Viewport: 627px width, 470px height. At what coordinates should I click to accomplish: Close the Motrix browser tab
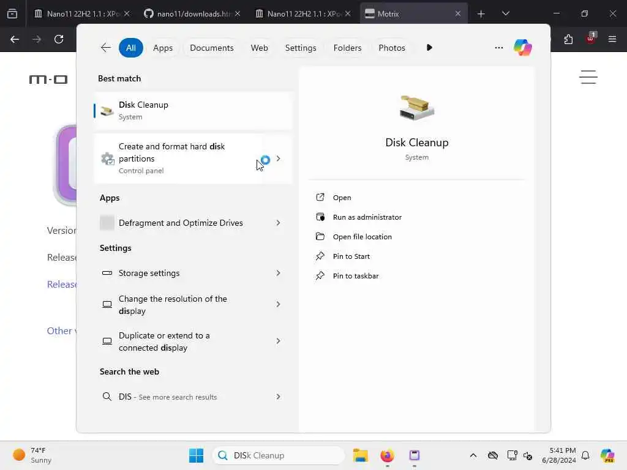pyautogui.click(x=458, y=13)
